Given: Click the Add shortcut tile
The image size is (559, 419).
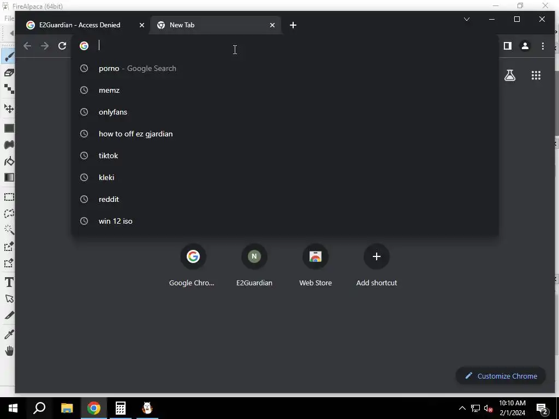Looking at the screenshot, I should tap(377, 265).
